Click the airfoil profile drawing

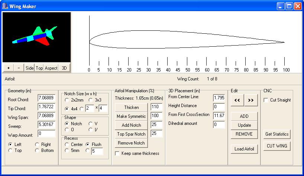coord(187,40)
